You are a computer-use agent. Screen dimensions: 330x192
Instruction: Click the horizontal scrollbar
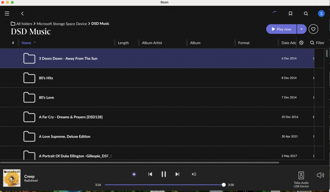click(140, 163)
